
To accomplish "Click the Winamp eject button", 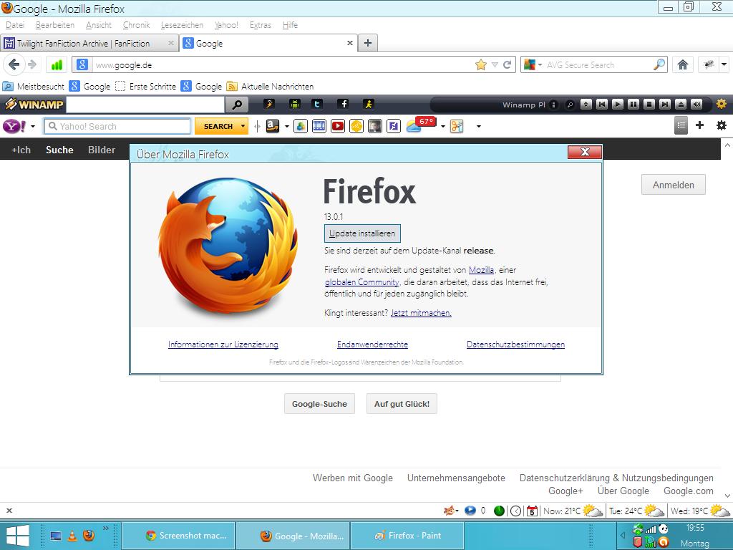I will pos(681,105).
